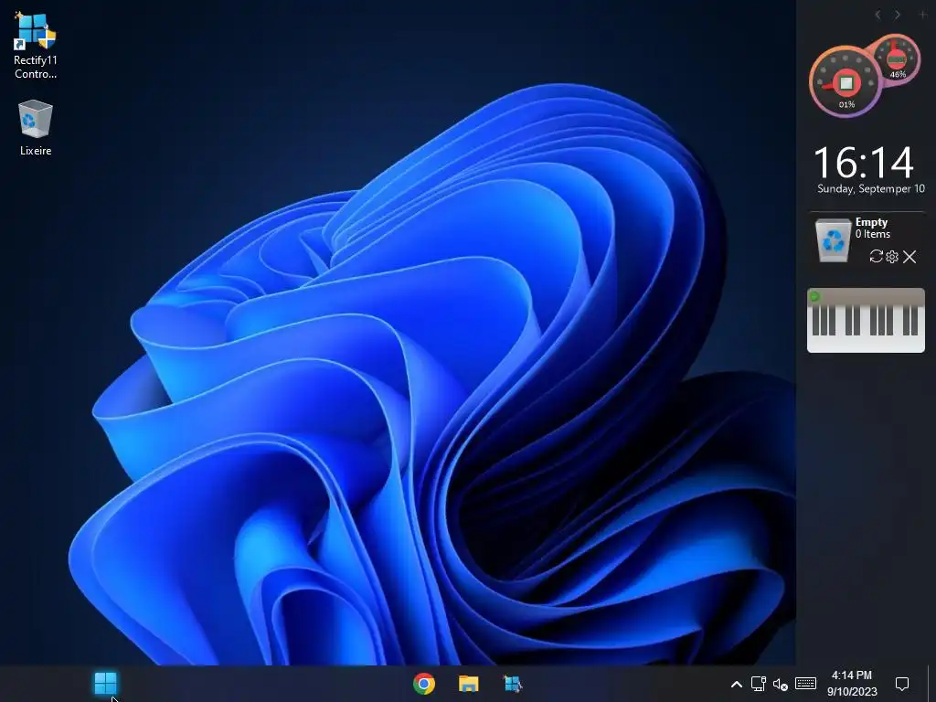The image size is (936, 702).
Task: Expand the hidden system tray icons
Action: [737, 684]
